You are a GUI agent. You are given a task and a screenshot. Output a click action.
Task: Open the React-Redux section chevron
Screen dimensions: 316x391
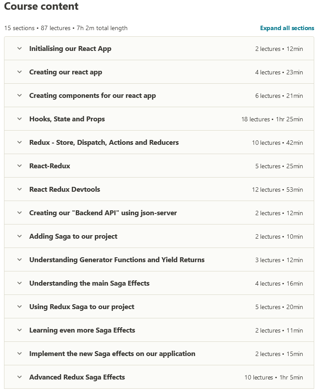(20, 166)
